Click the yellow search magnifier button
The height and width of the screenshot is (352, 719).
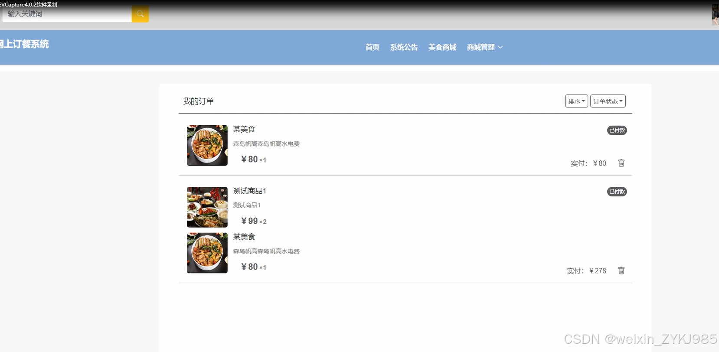140,14
